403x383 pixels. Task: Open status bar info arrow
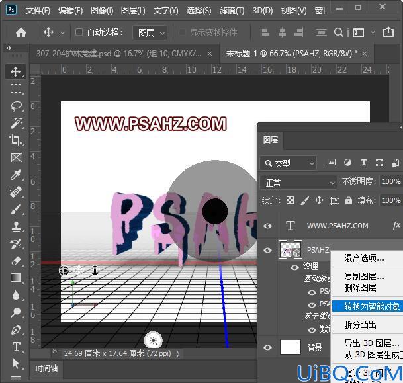(x=178, y=354)
